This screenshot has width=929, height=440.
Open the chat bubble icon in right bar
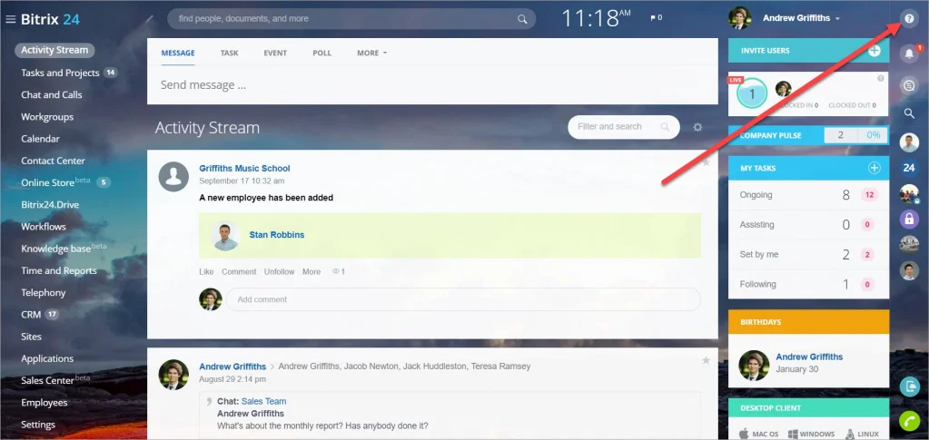[x=909, y=86]
